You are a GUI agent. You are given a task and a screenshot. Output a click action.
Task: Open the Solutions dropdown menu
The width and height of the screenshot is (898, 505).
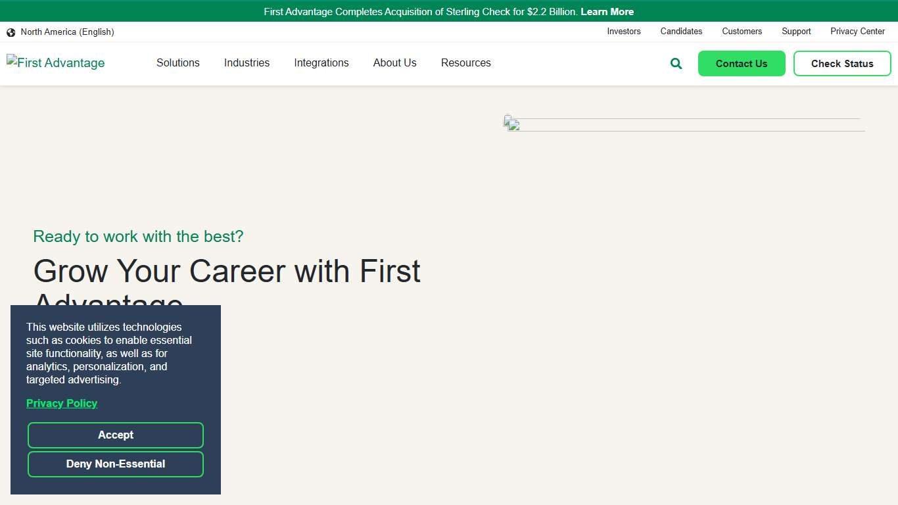[177, 63]
